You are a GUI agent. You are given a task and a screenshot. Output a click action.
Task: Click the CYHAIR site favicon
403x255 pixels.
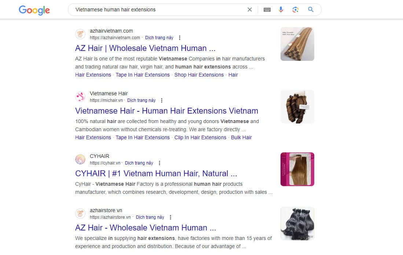point(80,159)
